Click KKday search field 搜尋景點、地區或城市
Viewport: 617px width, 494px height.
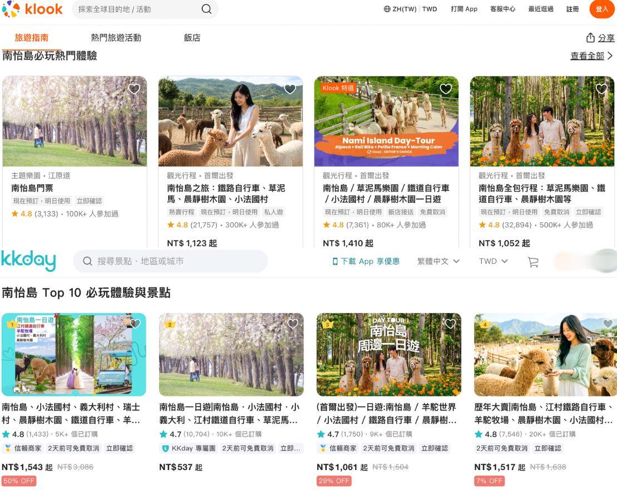coord(170,261)
